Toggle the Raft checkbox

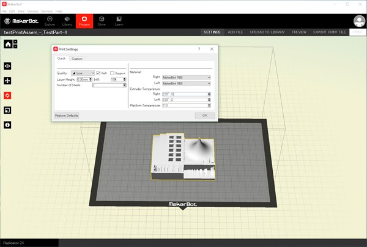(98, 73)
